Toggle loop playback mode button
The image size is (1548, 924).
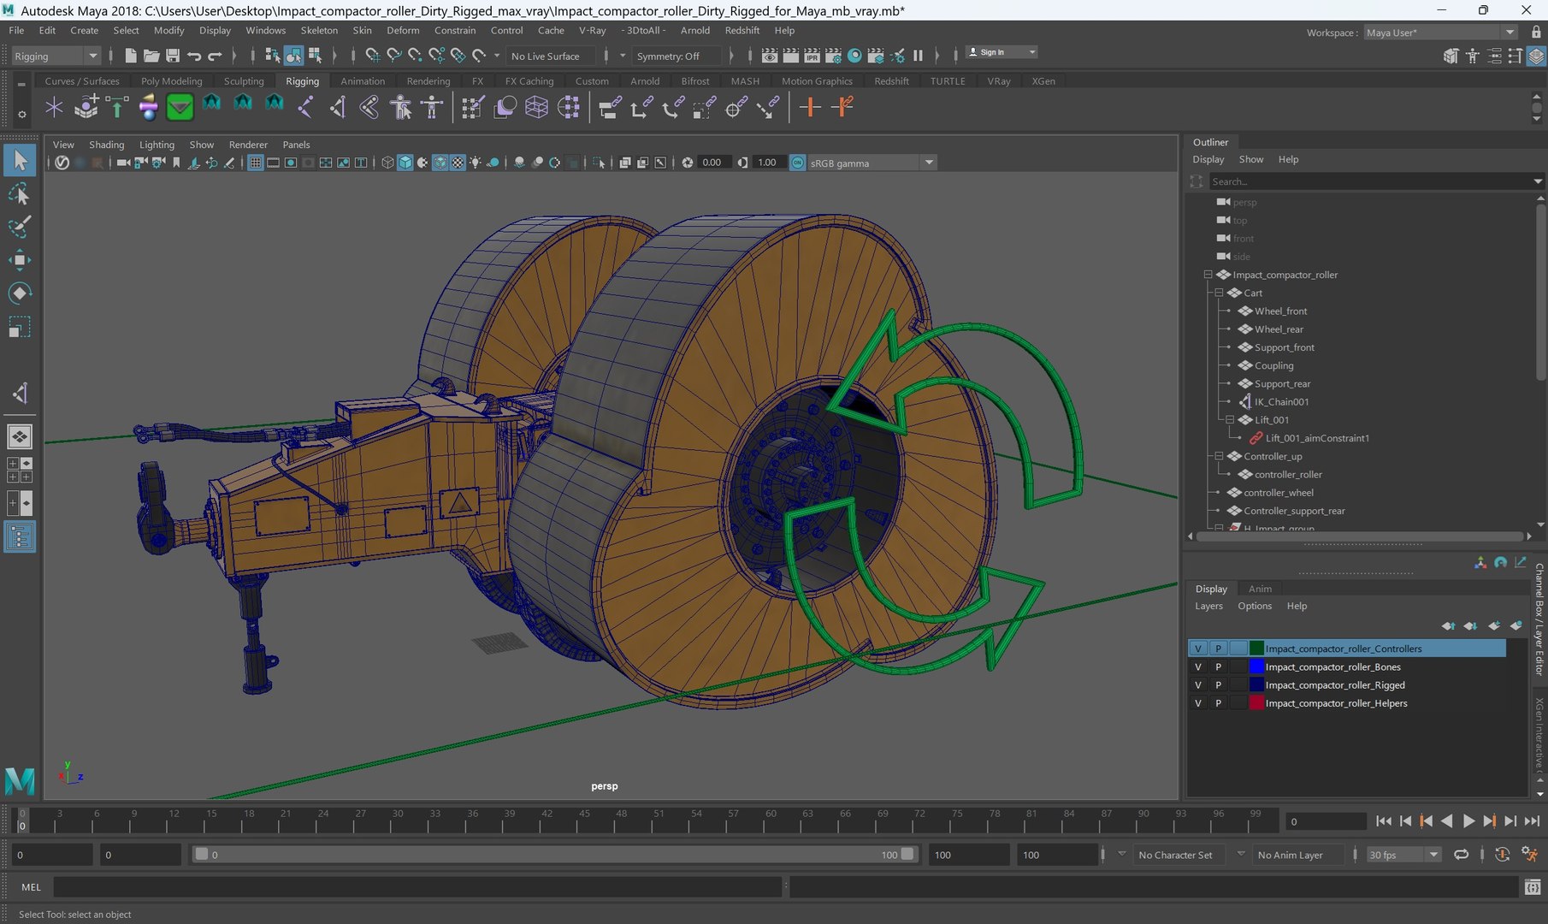pos(1462,854)
